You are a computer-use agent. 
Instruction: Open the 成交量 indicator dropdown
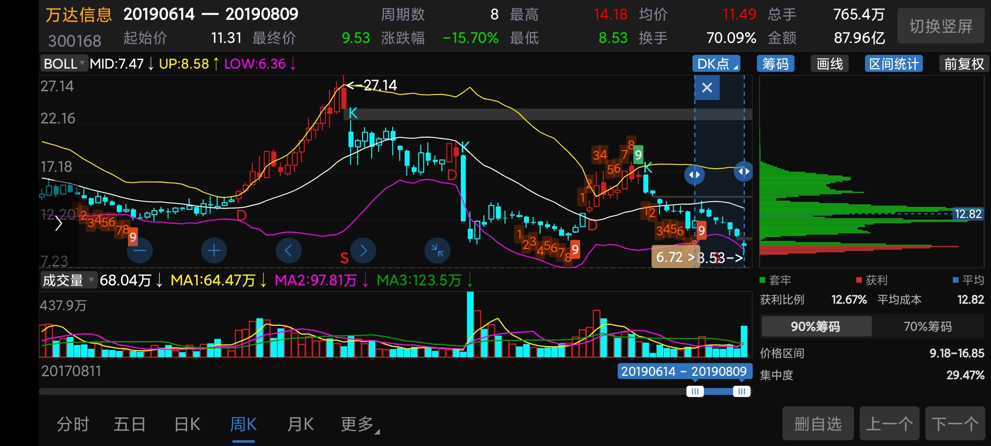tap(69, 280)
